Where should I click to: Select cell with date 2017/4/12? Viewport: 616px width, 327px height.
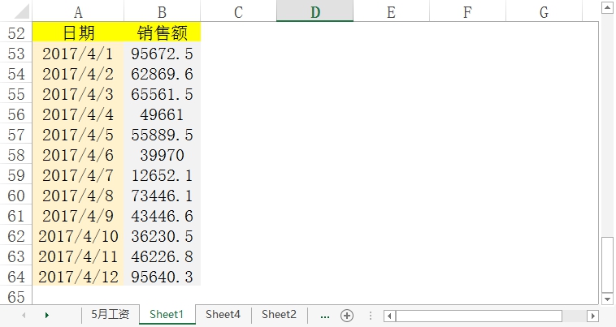click(78, 277)
